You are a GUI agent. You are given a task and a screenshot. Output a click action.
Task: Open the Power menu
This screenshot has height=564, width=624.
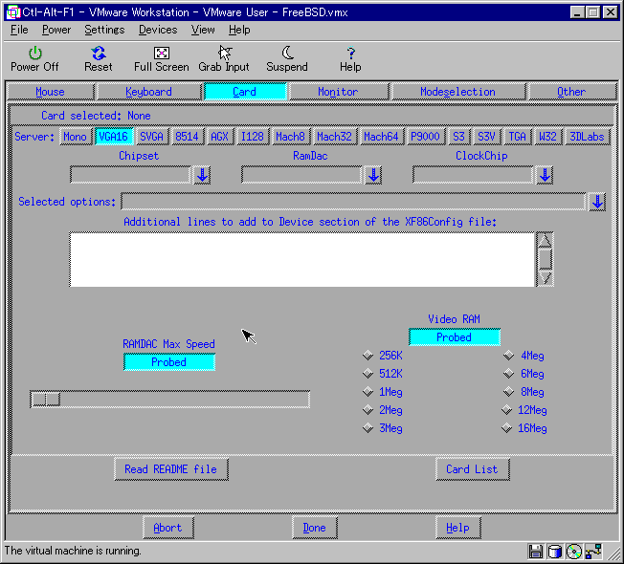[x=56, y=30]
